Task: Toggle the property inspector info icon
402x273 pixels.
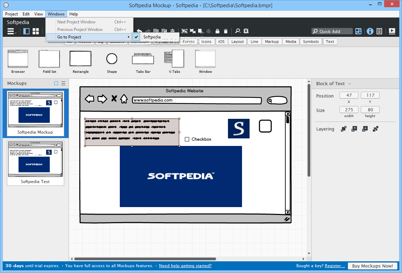Action: [370, 31]
